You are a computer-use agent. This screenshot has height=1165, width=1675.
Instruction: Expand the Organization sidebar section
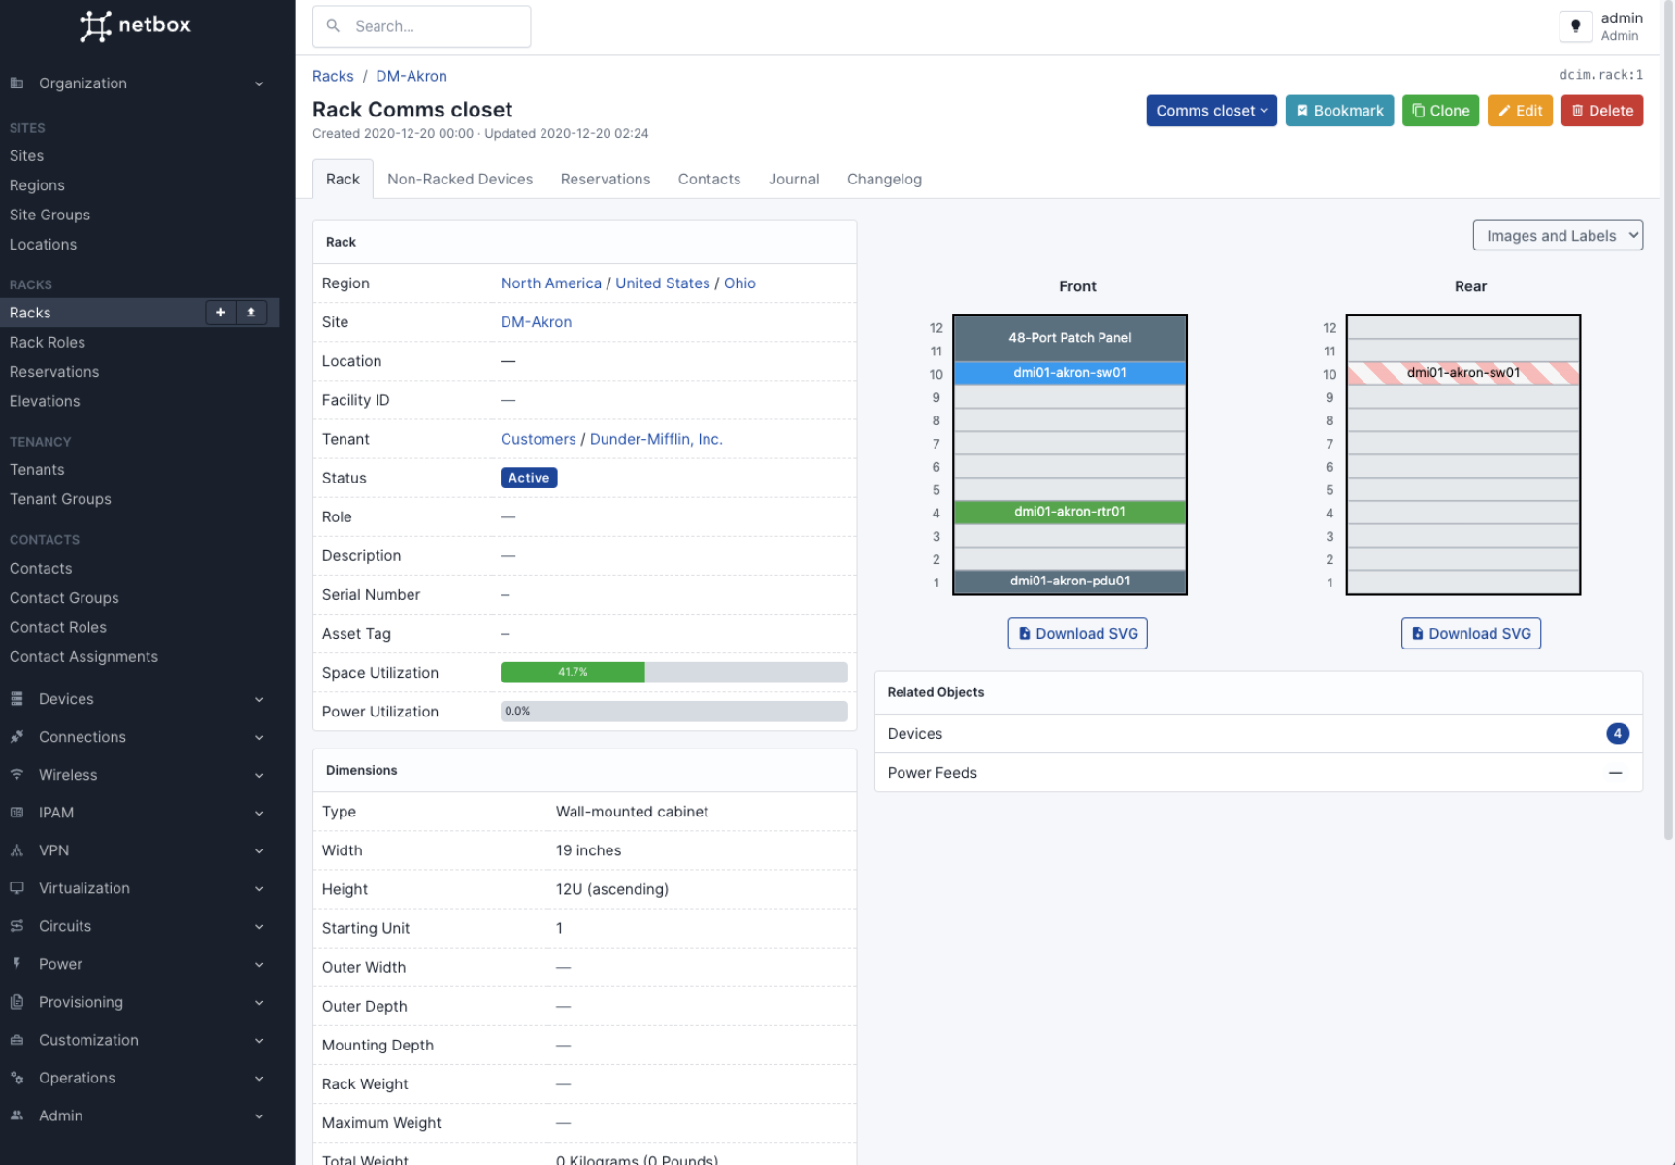pos(136,83)
